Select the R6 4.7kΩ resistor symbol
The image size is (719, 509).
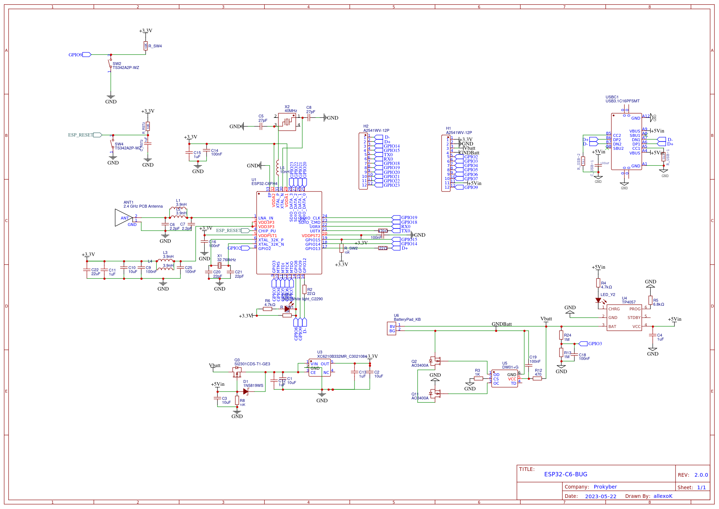(x=267, y=309)
